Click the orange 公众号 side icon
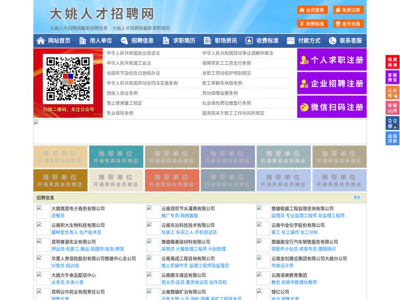 click(392, 93)
